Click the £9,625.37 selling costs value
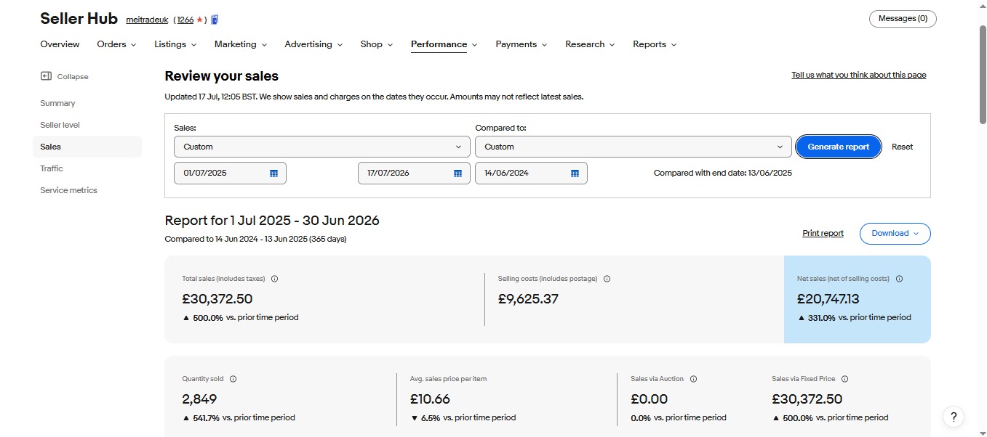987x437 pixels. [528, 299]
